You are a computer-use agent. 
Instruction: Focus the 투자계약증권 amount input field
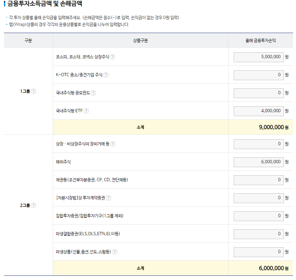click(259, 198)
